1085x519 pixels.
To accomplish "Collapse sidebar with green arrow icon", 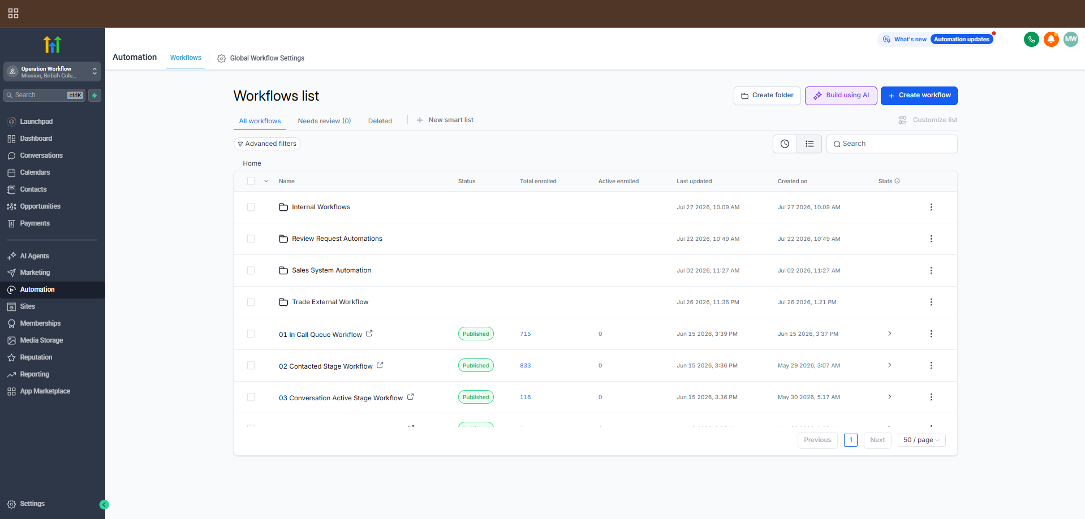I will tap(104, 505).
